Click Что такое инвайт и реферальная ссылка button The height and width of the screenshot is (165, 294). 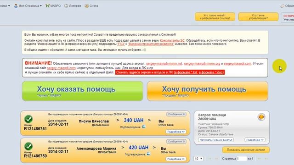point(215,16)
